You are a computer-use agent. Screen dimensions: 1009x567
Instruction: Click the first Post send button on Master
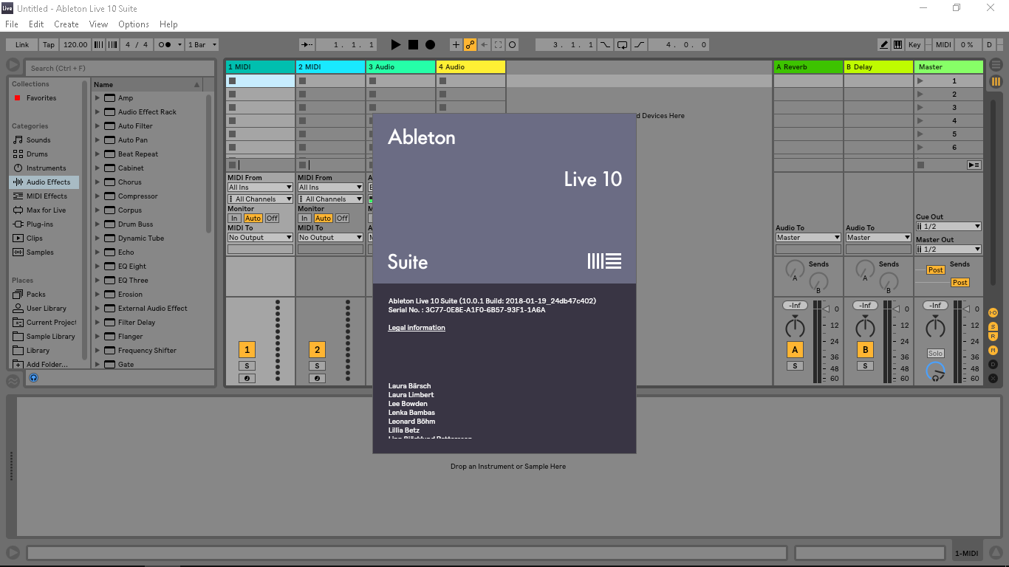[936, 270]
